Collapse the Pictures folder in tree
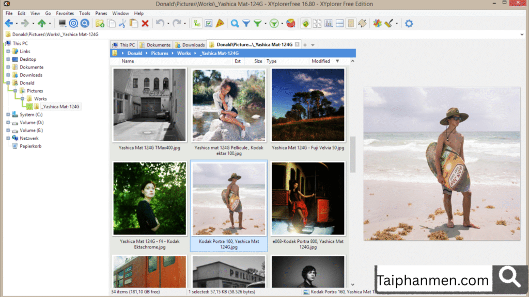Viewport: 529px width, 297px height. pos(15,91)
